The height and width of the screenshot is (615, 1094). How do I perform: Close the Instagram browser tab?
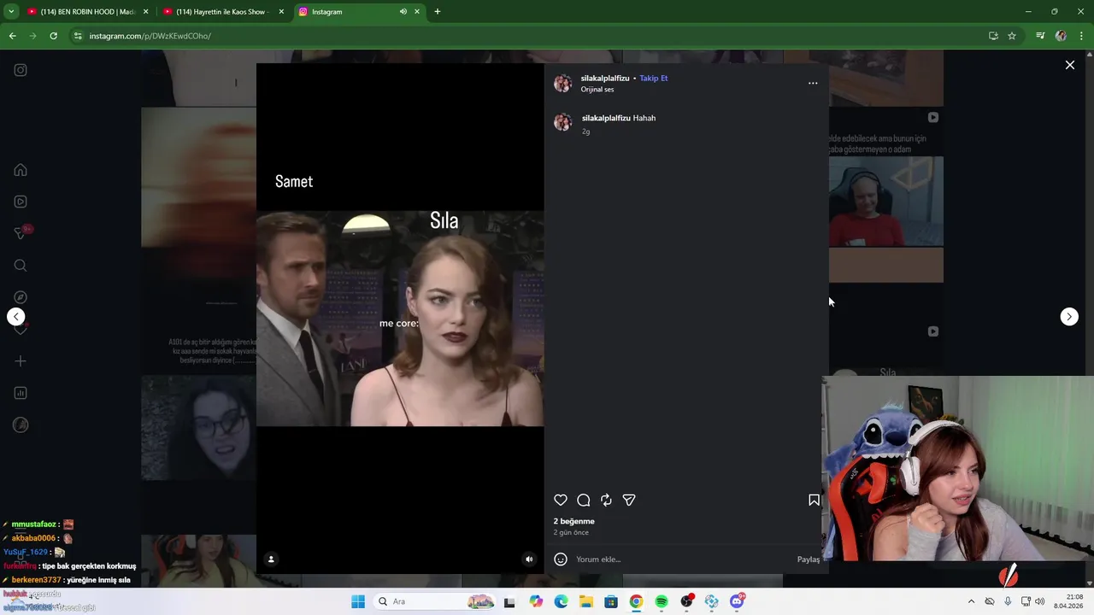pyautogui.click(x=417, y=12)
